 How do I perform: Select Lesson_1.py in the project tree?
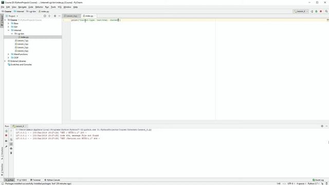[x=23, y=41]
